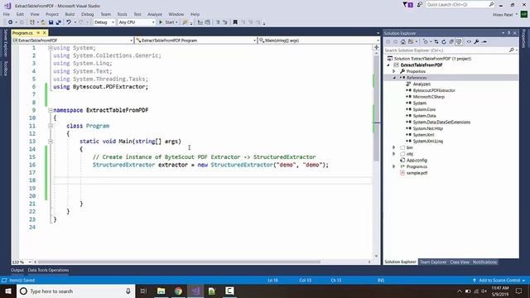Viewport: 530px width, 298px height.
Task: Open the File menu
Action: point(7,14)
